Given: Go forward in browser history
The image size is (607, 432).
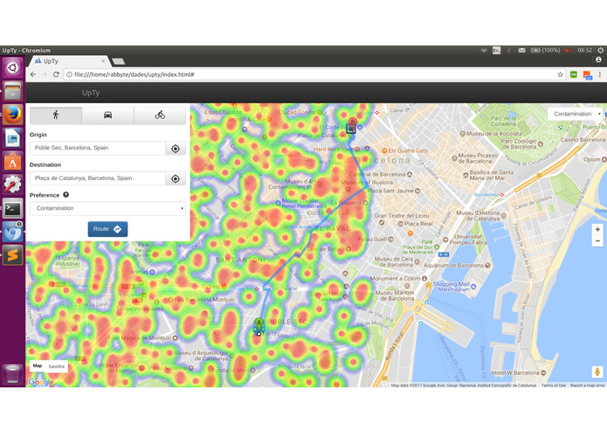Looking at the screenshot, I should pos(45,74).
